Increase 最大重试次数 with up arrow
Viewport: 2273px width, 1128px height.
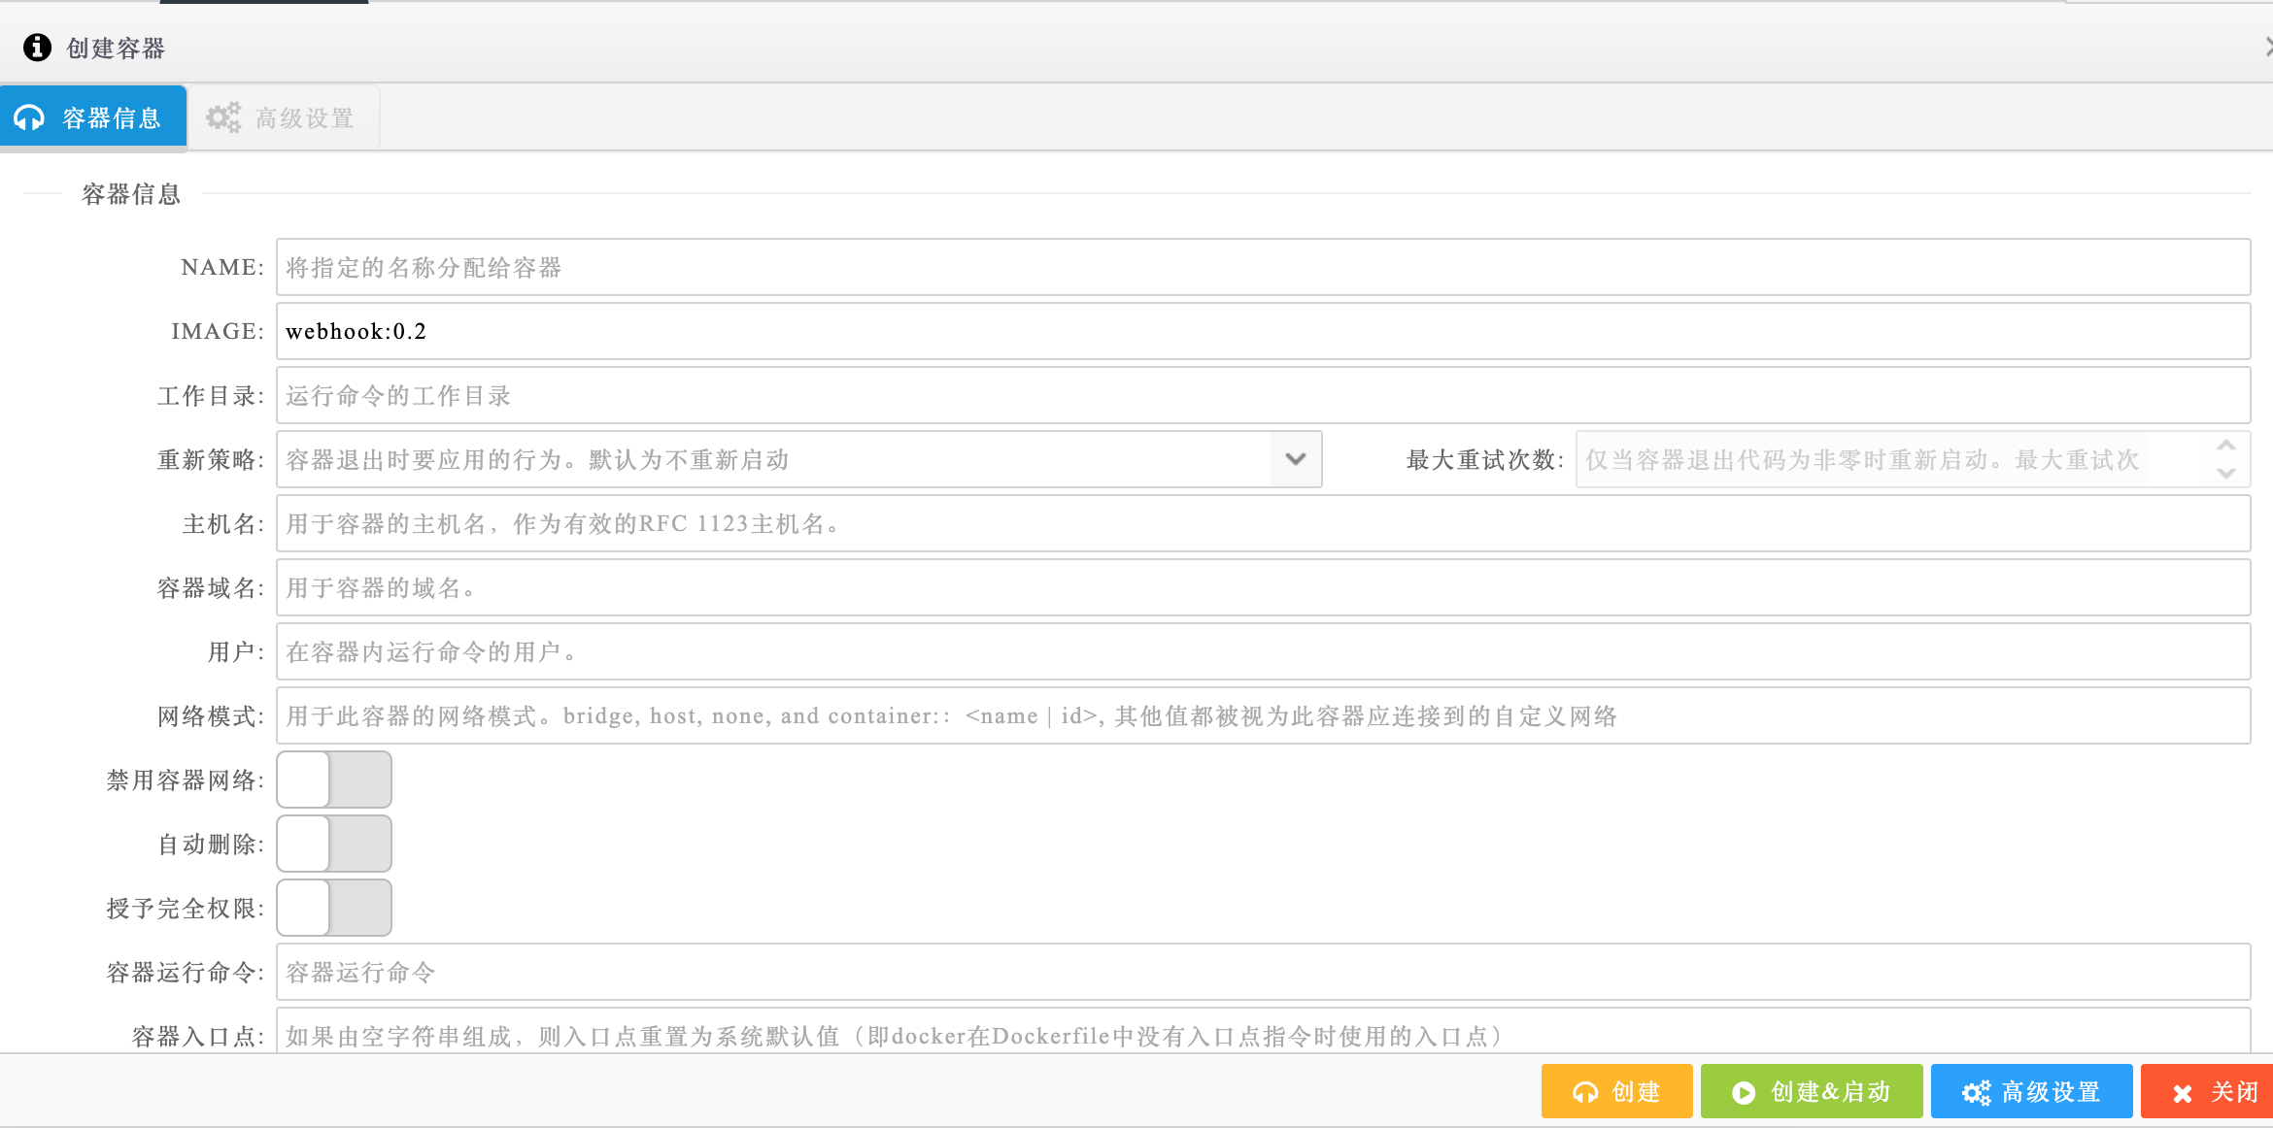coord(2226,445)
